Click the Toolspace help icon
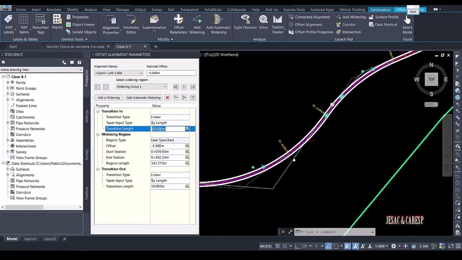 pyautogui.click(x=79, y=62)
